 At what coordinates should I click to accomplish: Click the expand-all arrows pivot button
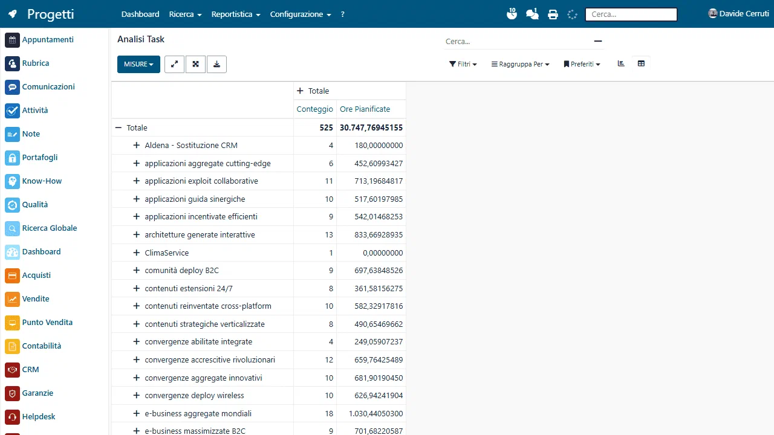[x=195, y=64]
